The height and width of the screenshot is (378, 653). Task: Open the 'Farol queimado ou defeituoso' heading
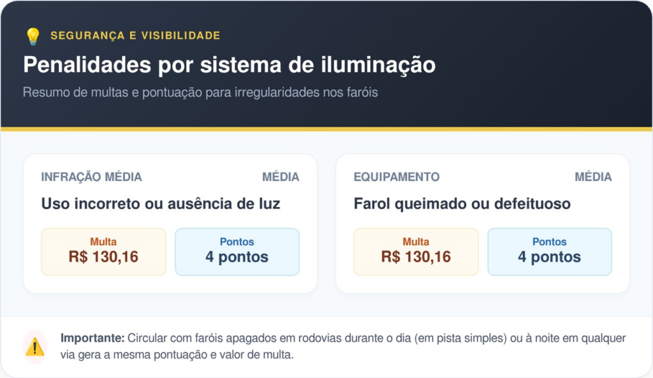(462, 204)
